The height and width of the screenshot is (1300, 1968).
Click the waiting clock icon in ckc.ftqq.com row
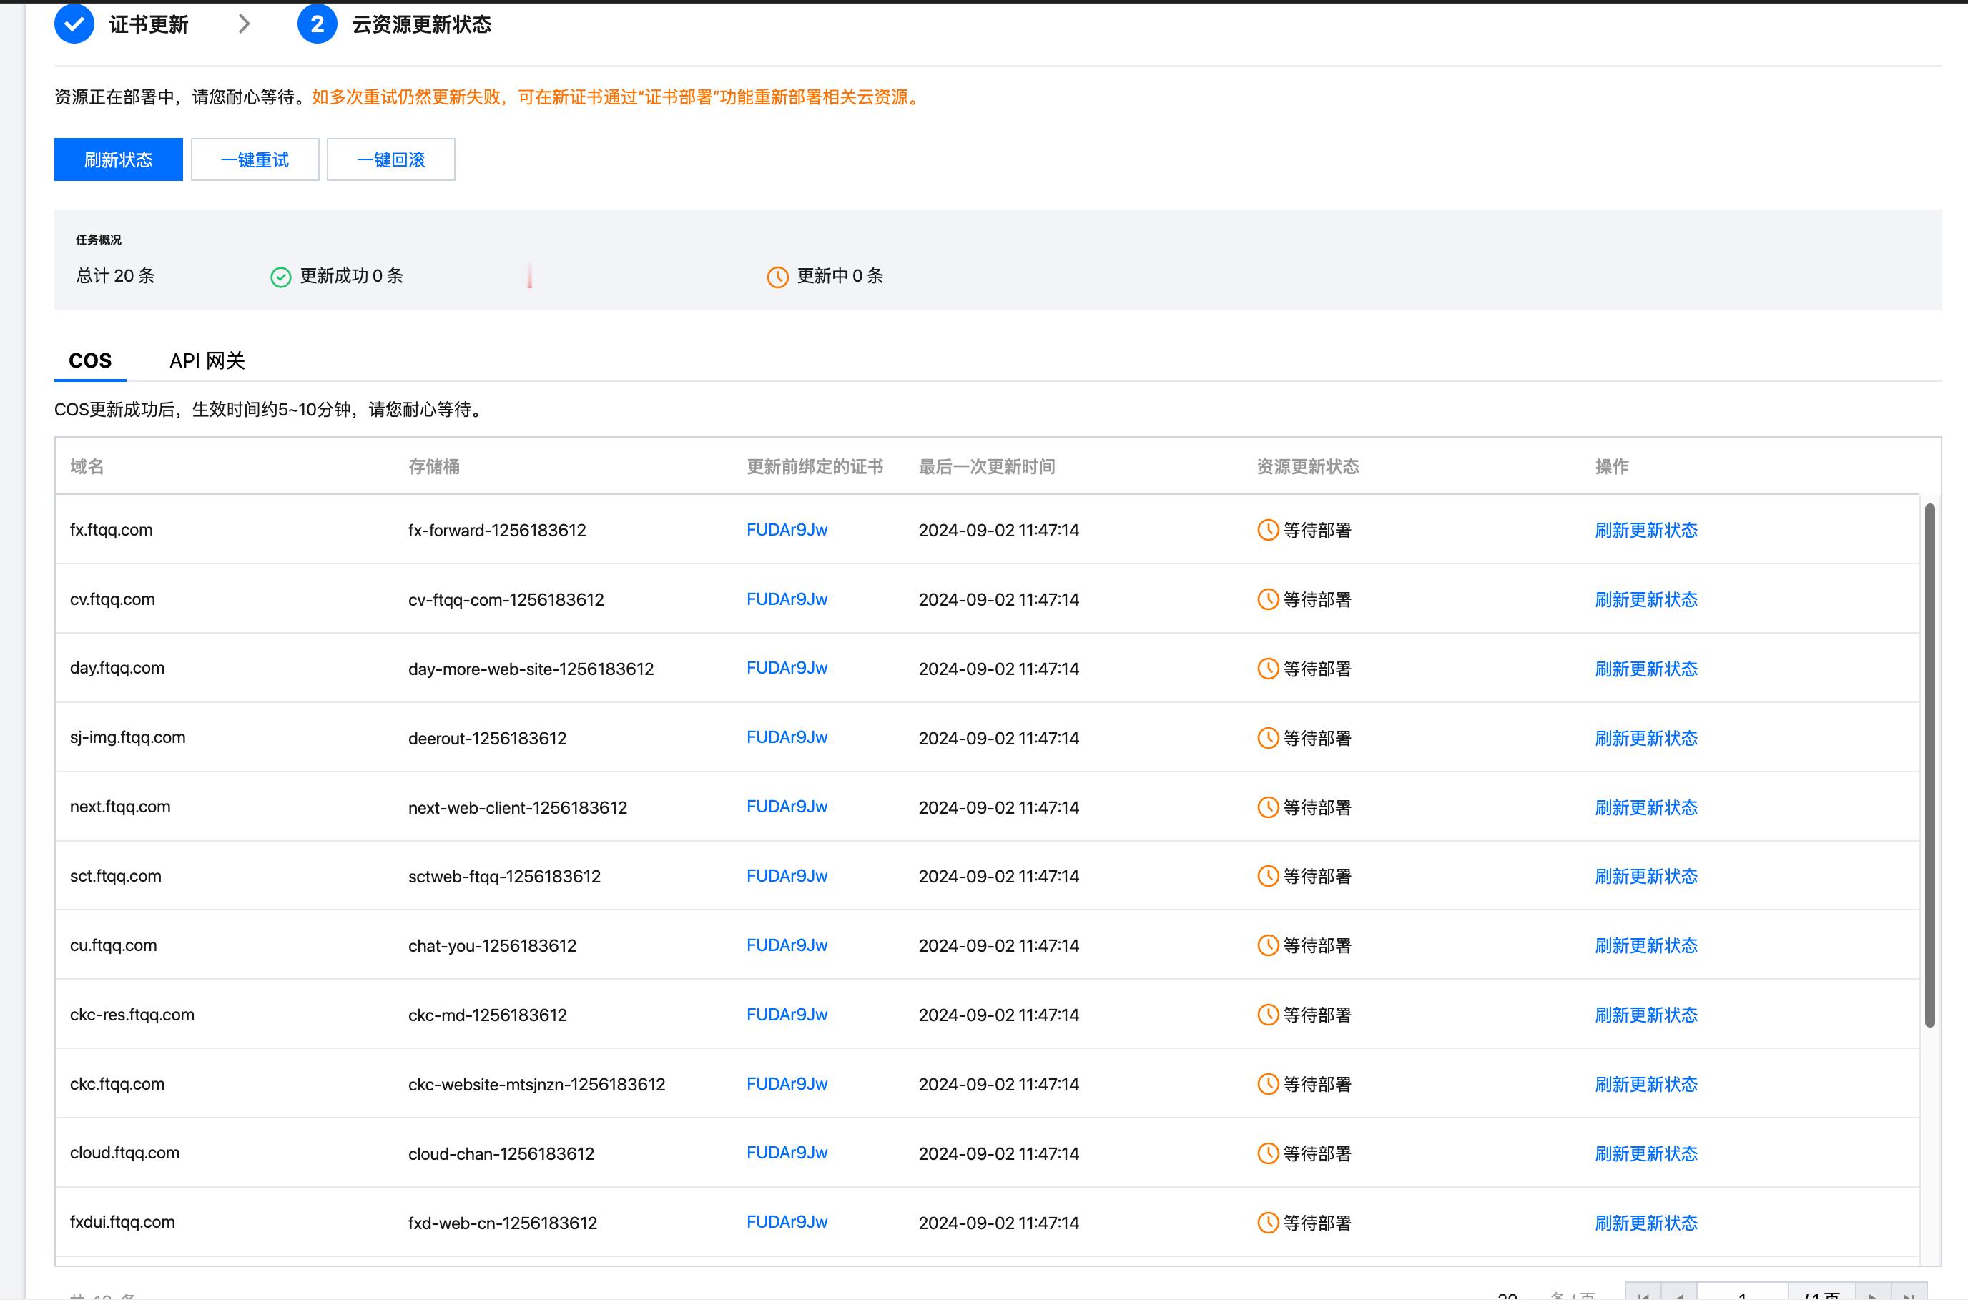point(1267,1085)
